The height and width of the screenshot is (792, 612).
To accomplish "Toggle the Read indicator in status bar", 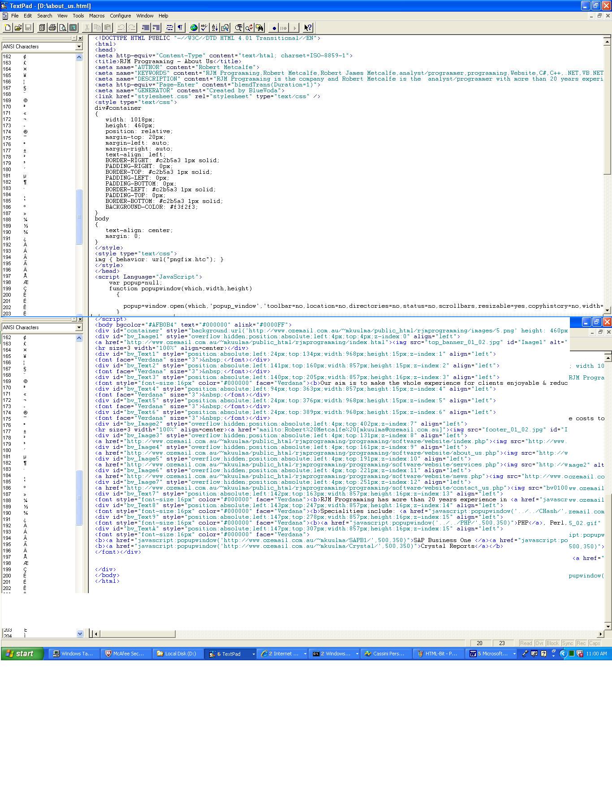I will [526, 643].
